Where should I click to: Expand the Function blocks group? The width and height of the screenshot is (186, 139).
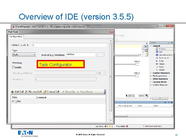click(151, 82)
